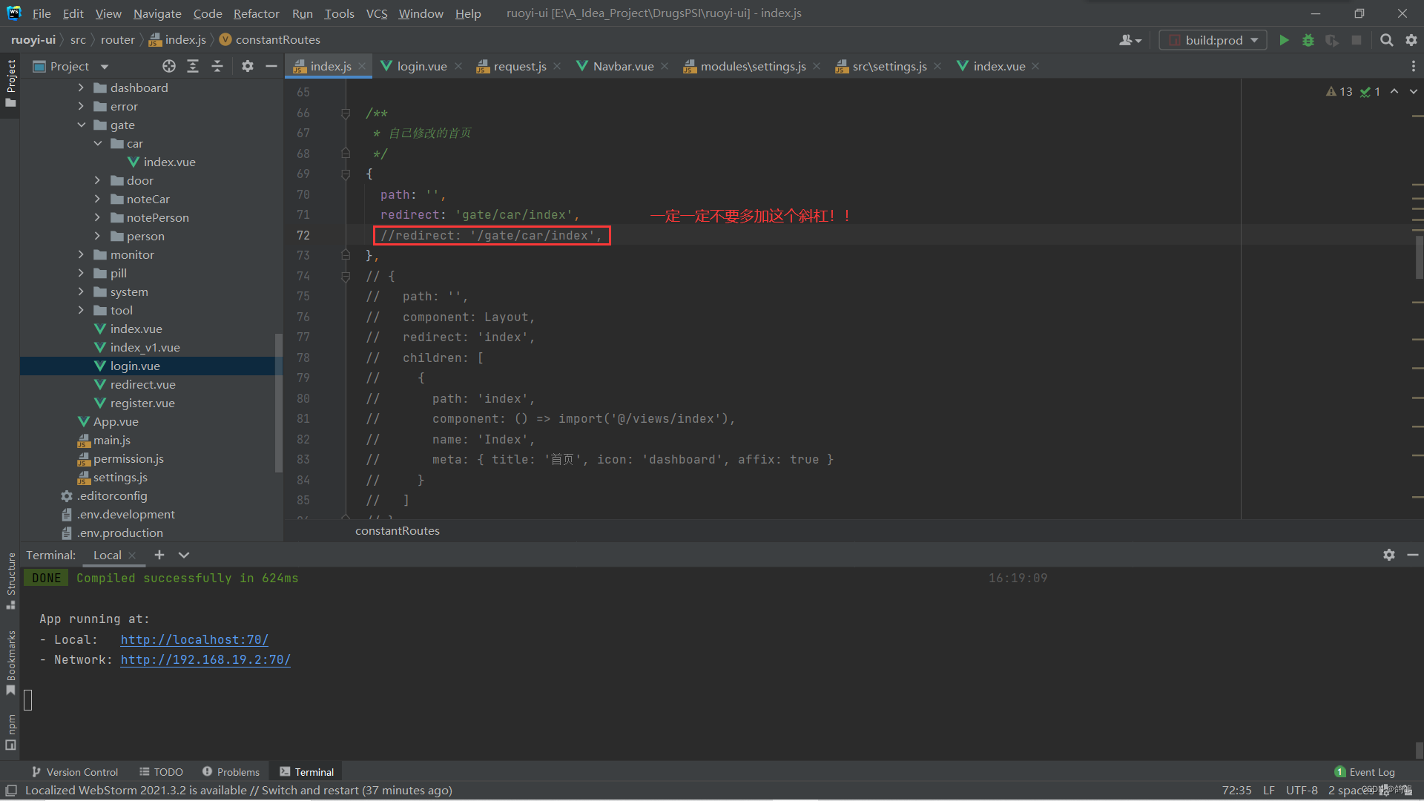Expand the noteCar folder
Viewport: 1424px width, 801px height.
97,199
